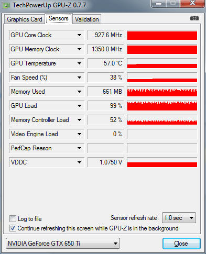Screen dimensions: 206x254
Task: Click the GPU-Z app icon in title bar
Action: [6, 6]
